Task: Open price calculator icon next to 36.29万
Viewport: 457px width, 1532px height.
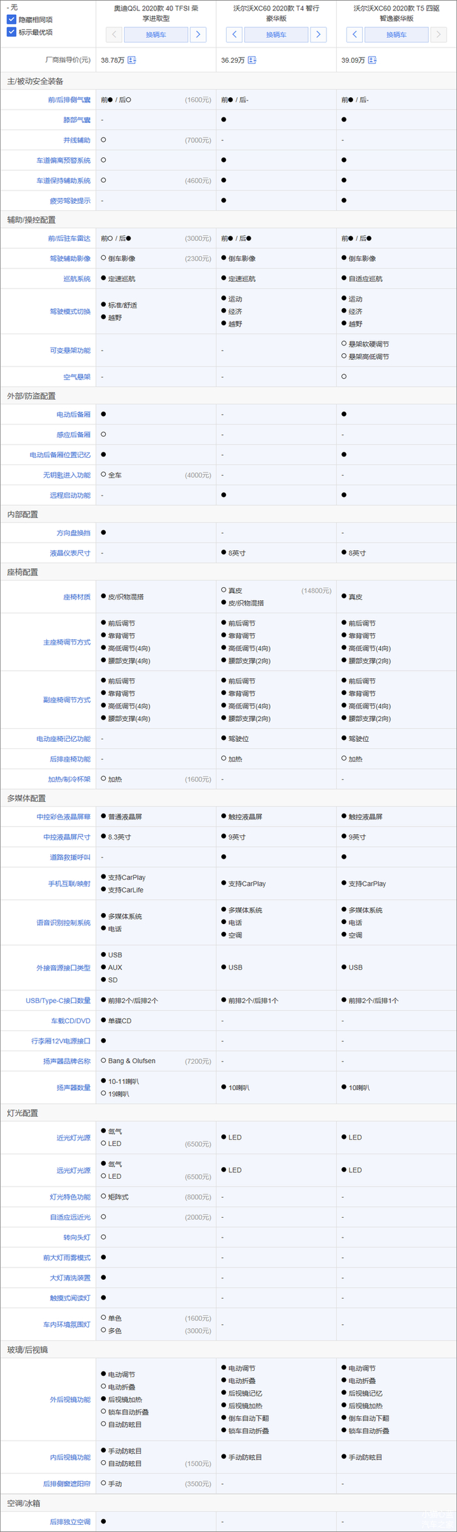Action: [x=252, y=60]
